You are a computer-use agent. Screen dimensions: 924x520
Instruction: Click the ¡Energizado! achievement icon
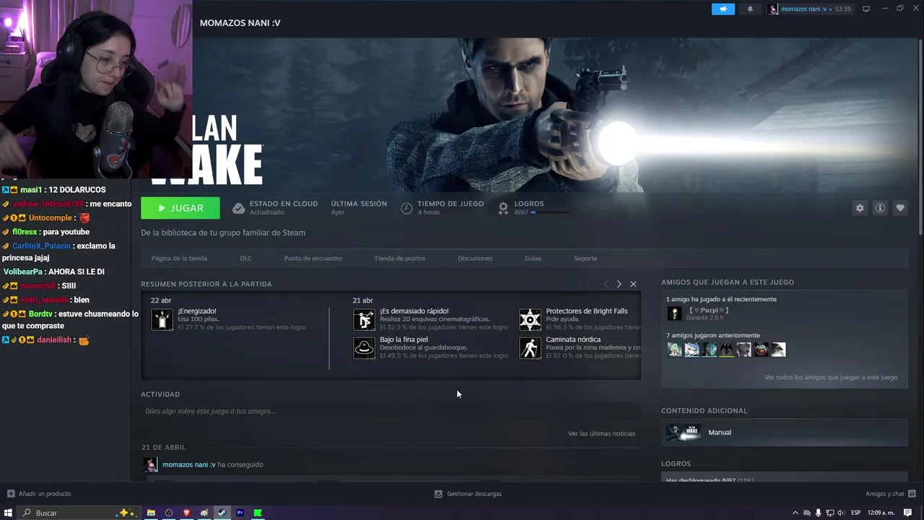(x=162, y=319)
